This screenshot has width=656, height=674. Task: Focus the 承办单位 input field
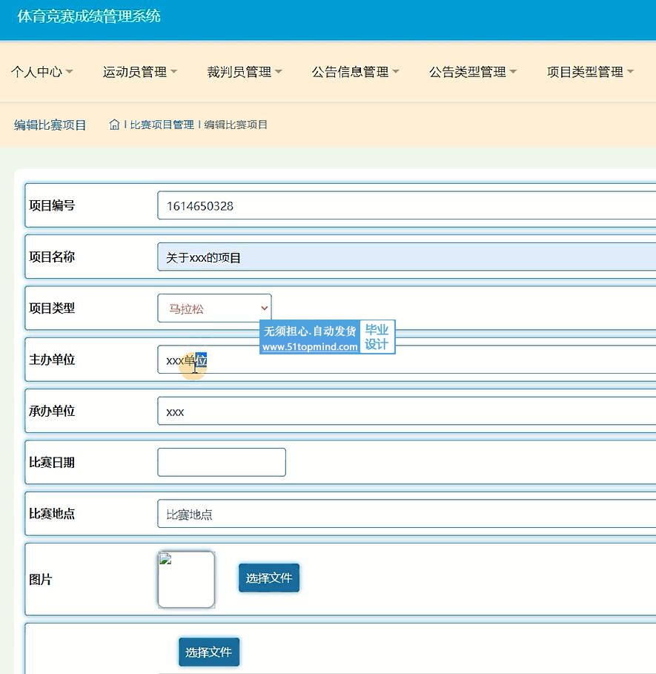[x=406, y=411]
